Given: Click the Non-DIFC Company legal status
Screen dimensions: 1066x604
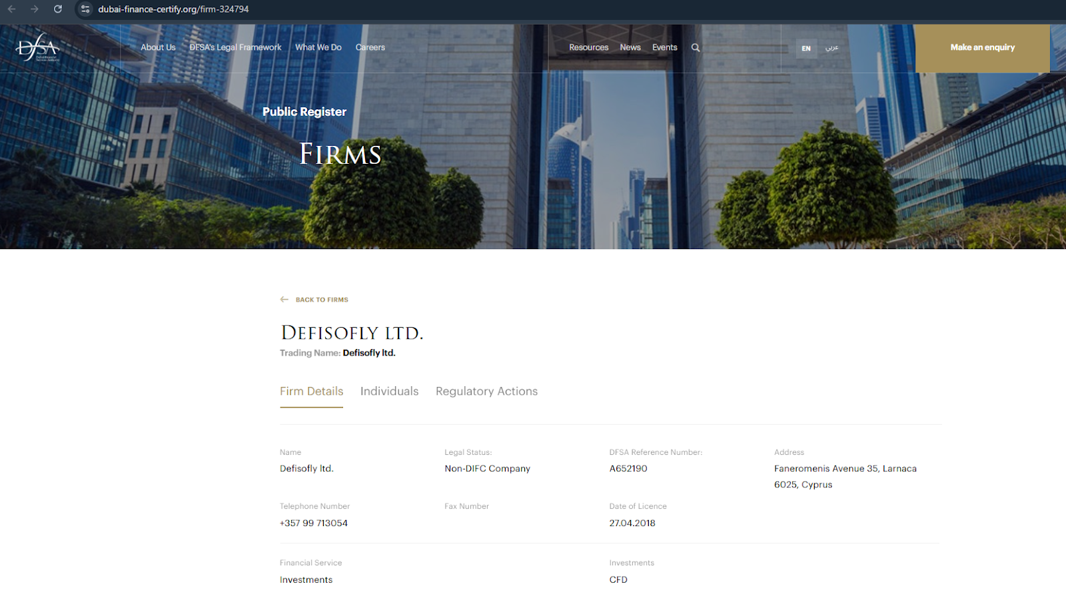Looking at the screenshot, I should pyautogui.click(x=488, y=469).
